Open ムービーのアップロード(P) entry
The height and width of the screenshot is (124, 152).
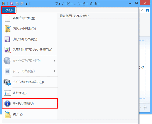click(30, 61)
